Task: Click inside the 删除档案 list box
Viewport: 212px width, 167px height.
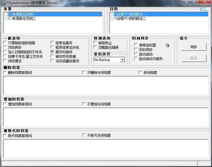Action: [x=106, y=85]
